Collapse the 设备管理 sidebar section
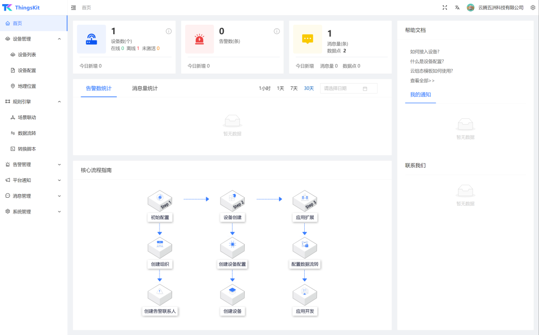The image size is (539, 335). [59, 39]
